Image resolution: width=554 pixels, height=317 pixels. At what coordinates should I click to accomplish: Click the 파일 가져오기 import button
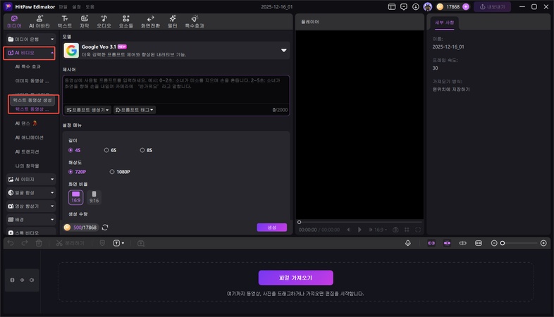tap(296, 278)
